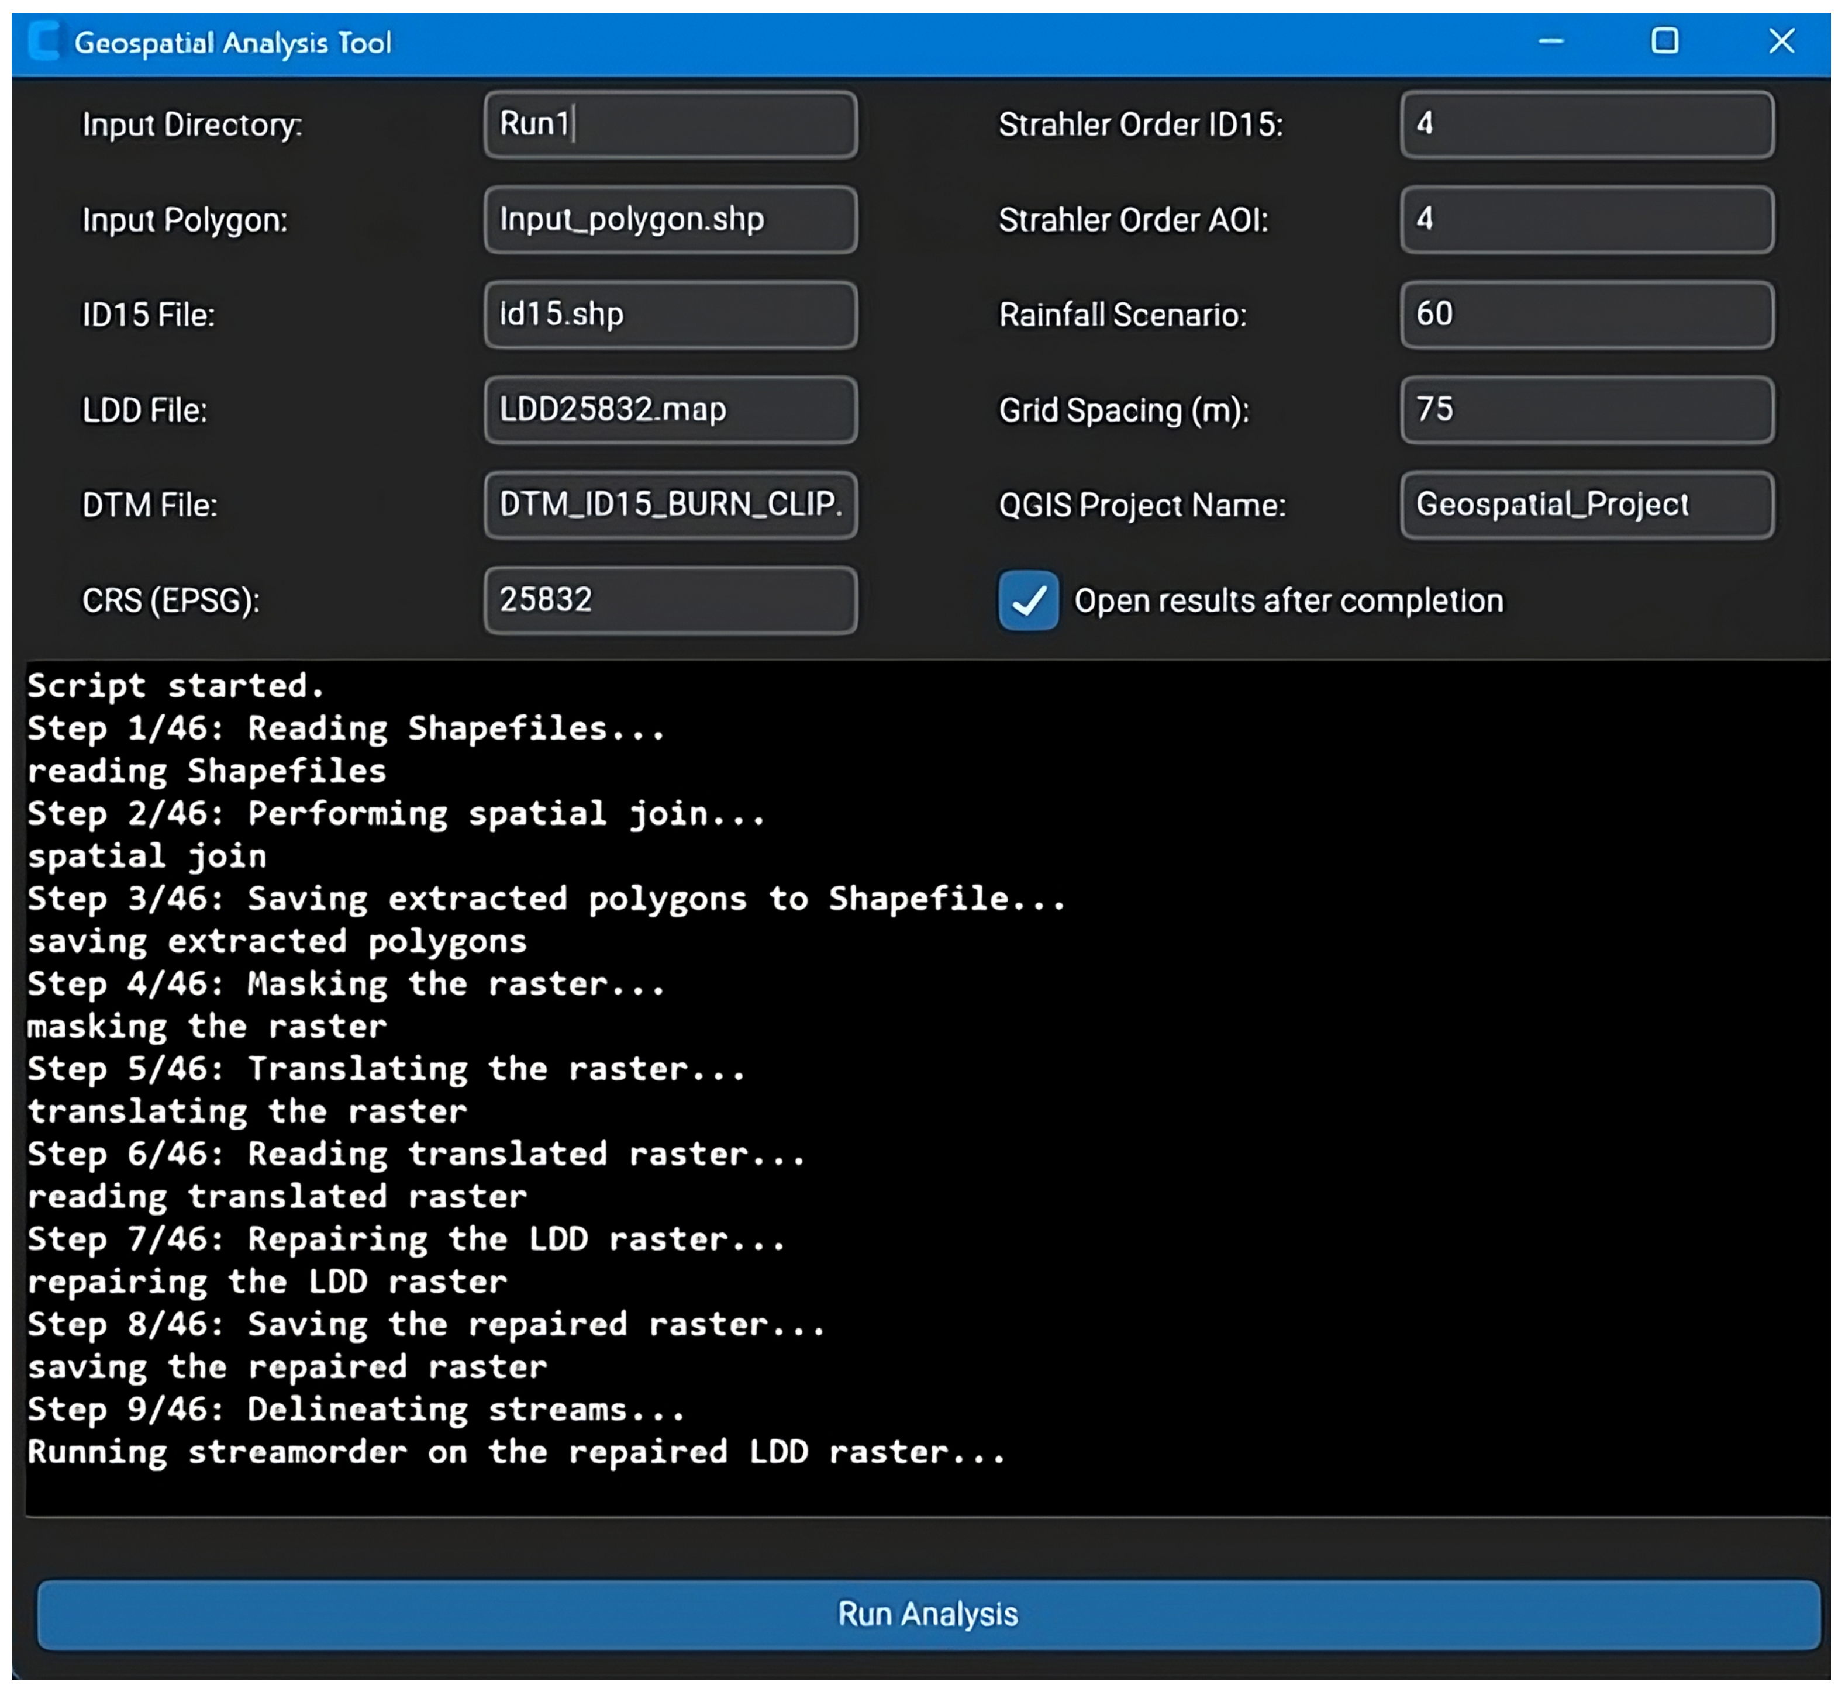Select 'Step 5/46: Translating the raster...' line
The image size is (1845, 1692).
click(387, 1069)
